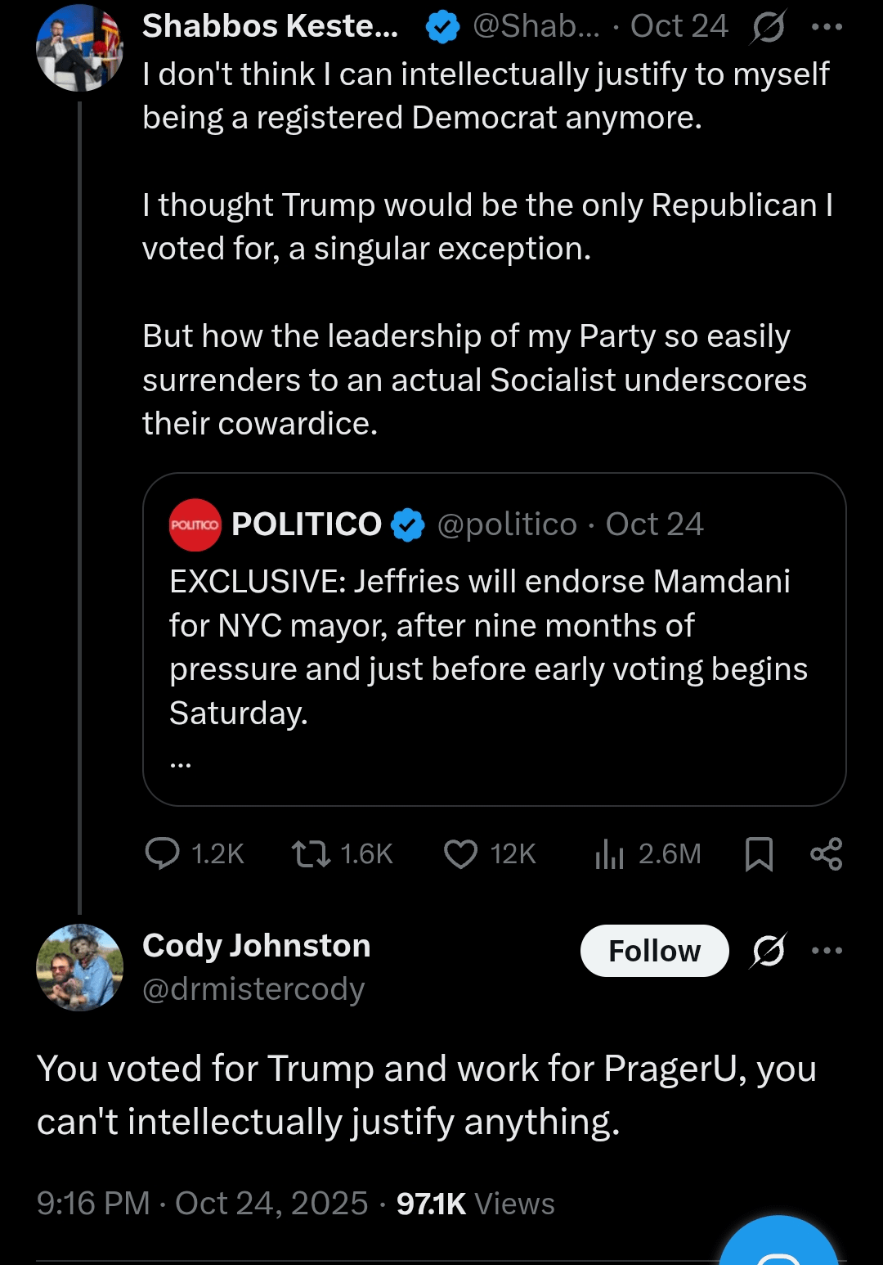This screenshot has width=883, height=1265.
Task: View analytics showing 2.6M views
Action: [x=610, y=853]
